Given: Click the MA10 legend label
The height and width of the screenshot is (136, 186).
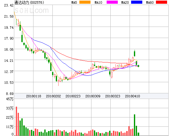Looking at the screenshot, I should coord(98,2).
